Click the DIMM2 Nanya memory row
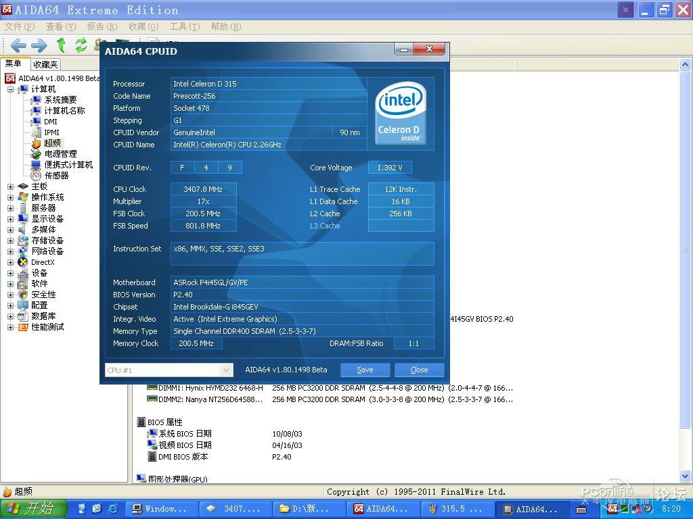 click(x=330, y=399)
